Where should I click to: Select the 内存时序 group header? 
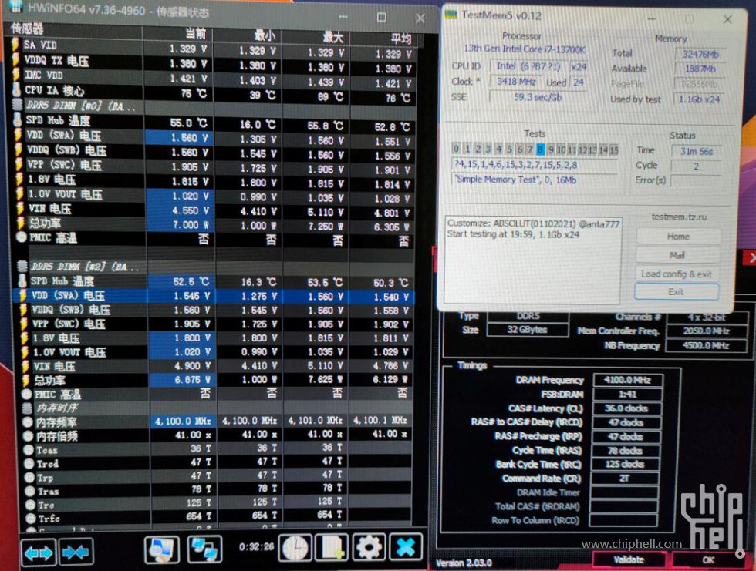coord(57,408)
